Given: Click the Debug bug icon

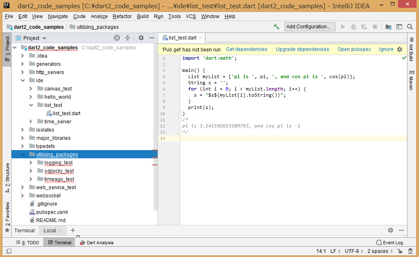Looking at the screenshot, I should pyautogui.click(x=354, y=27).
